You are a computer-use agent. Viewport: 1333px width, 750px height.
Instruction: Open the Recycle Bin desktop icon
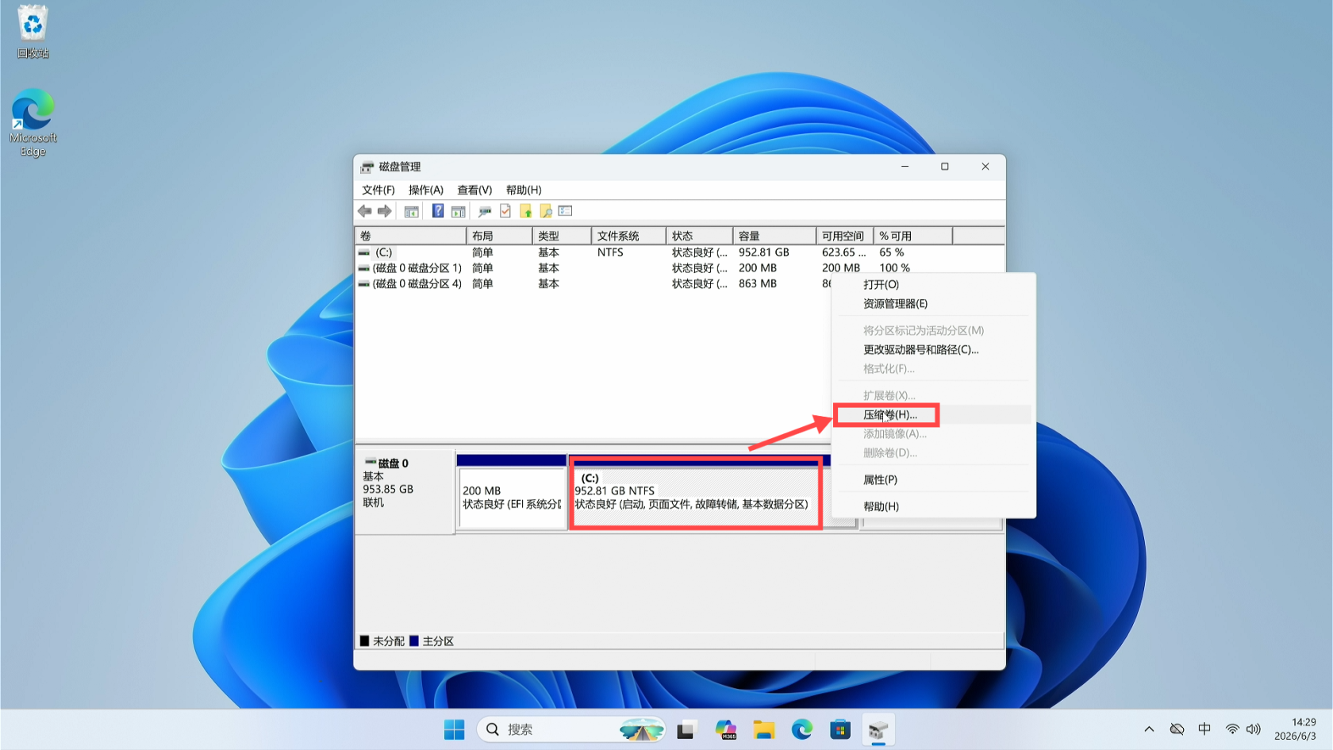[33, 32]
